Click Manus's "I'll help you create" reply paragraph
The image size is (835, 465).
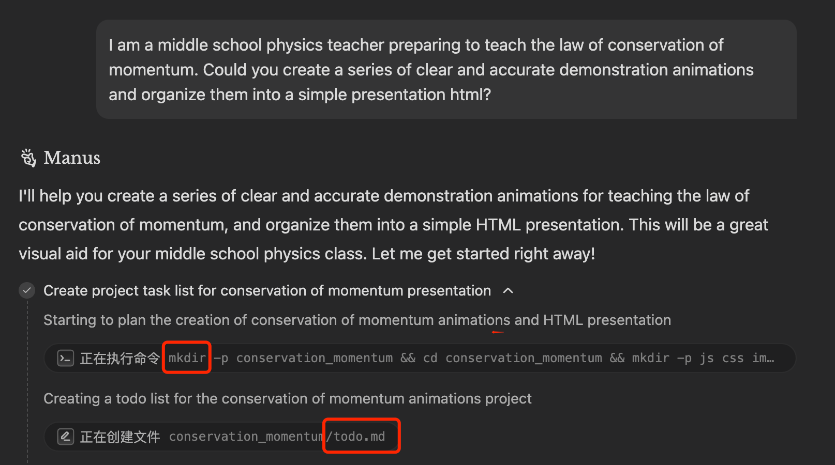click(x=393, y=225)
